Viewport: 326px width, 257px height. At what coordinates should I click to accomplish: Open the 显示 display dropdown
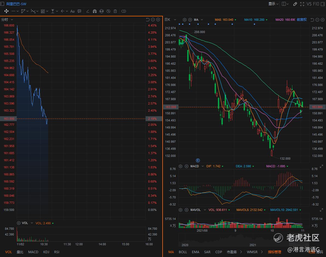tap(273, 4)
